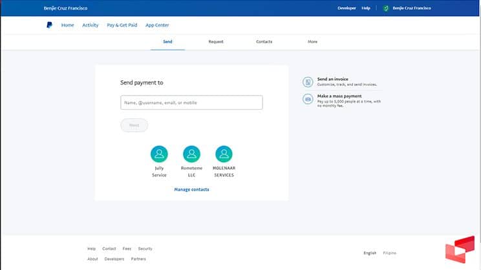
Task: Select the Rometeme LLC contact avatar
Action: pyautogui.click(x=191, y=154)
